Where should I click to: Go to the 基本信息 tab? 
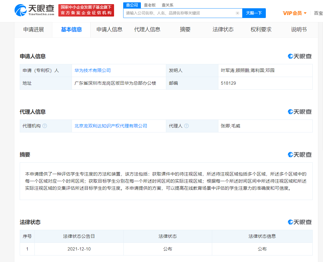pyautogui.click(x=71, y=30)
